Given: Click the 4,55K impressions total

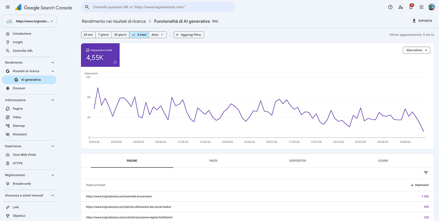Looking at the screenshot, I should [x=94, y=57].
